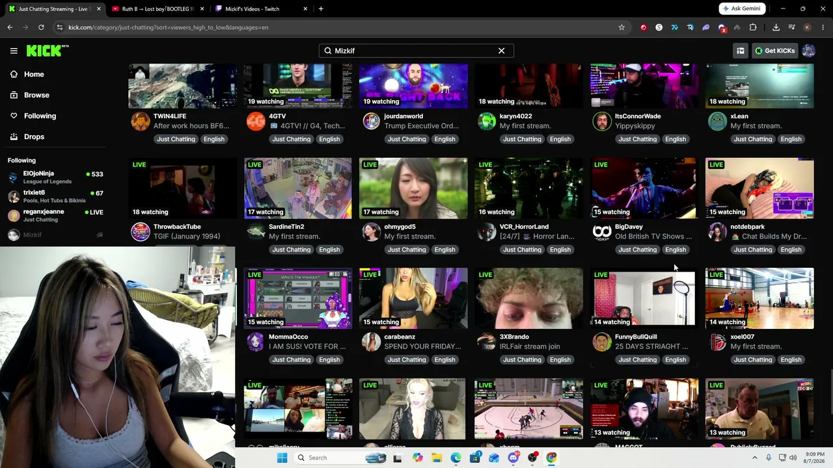Switch to Mizkif's Videos Twitch tab
This screenshot has width=833, height=468.
[260, 9]
